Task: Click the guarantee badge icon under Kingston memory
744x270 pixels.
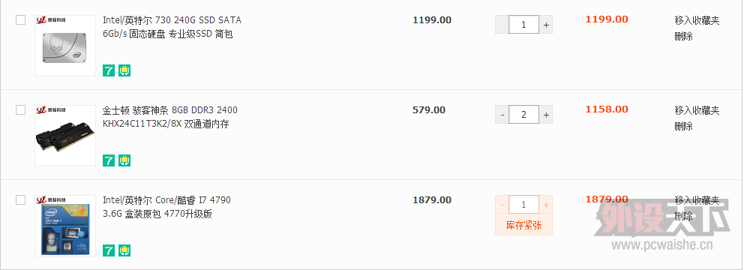Action: (x=124, y=160)
